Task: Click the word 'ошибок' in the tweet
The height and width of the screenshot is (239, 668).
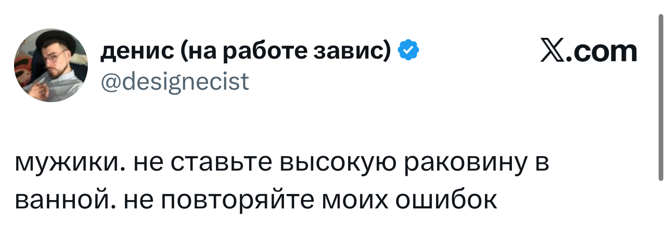Action: point(444,200)
